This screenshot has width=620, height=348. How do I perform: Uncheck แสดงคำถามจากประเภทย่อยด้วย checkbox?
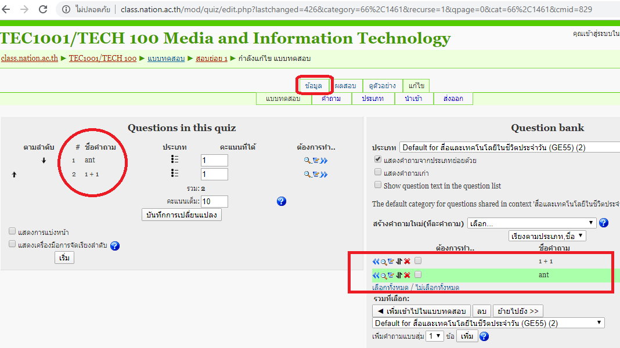coord(378,159)
